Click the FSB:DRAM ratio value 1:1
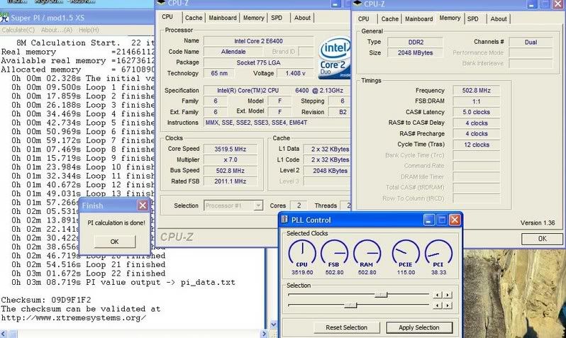The width and height of the screenshot is (566, 338). (x=477, y=101)
